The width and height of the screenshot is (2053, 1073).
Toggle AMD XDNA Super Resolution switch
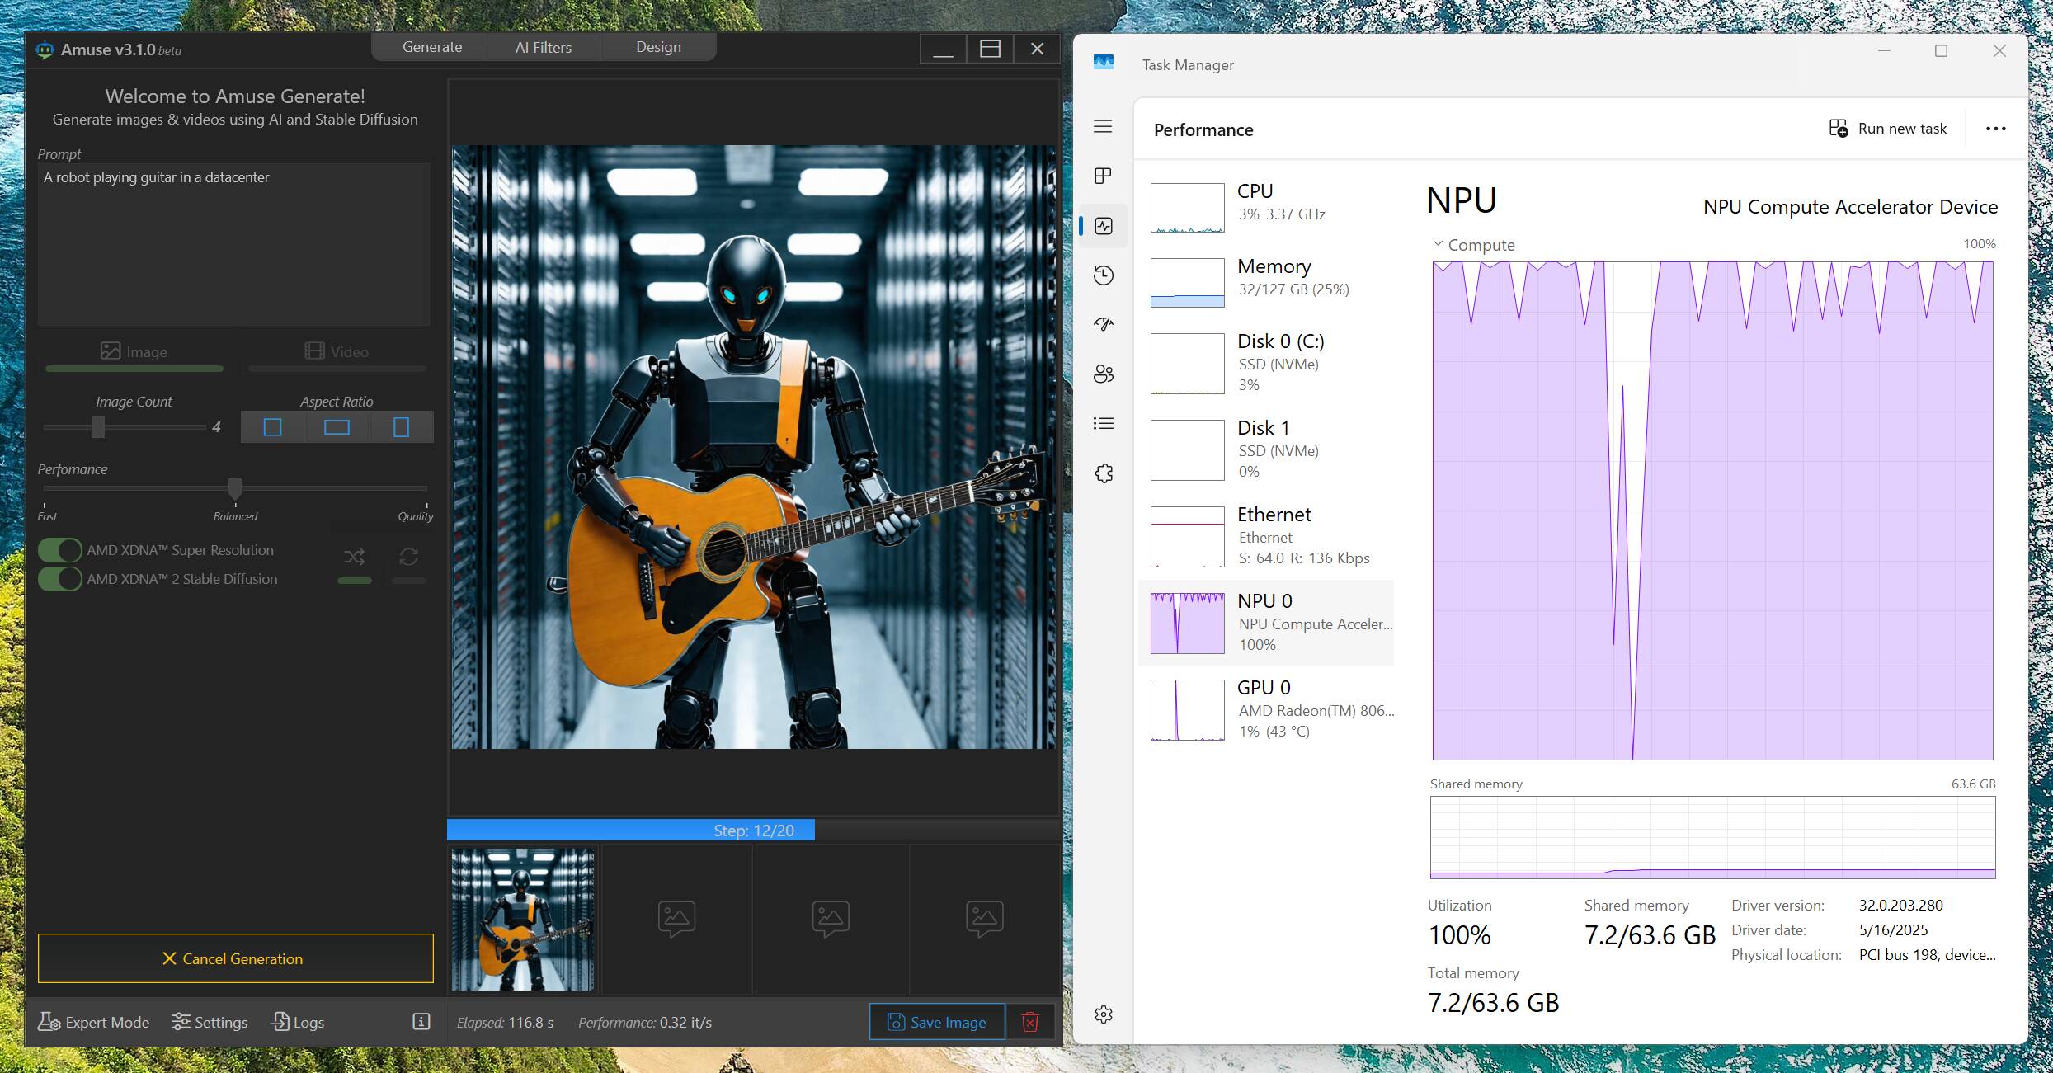click(60, 550)
